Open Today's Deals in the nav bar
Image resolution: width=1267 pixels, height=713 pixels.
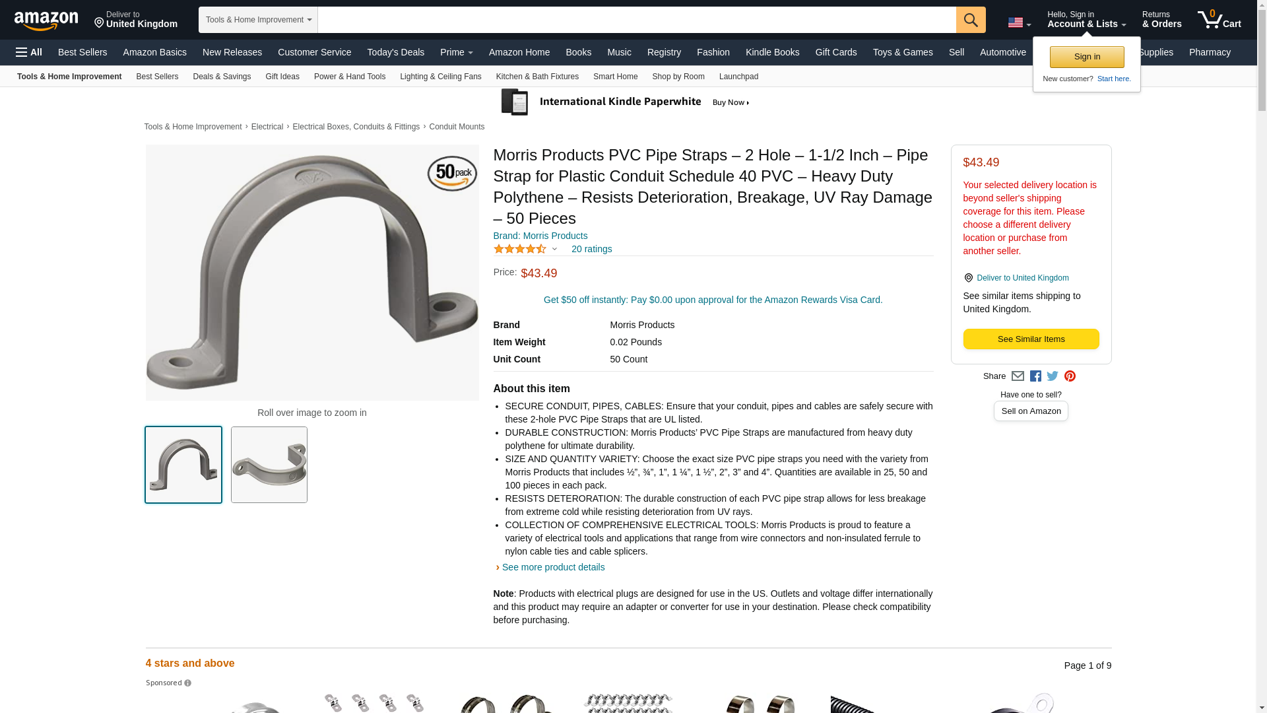click(395, 52)
